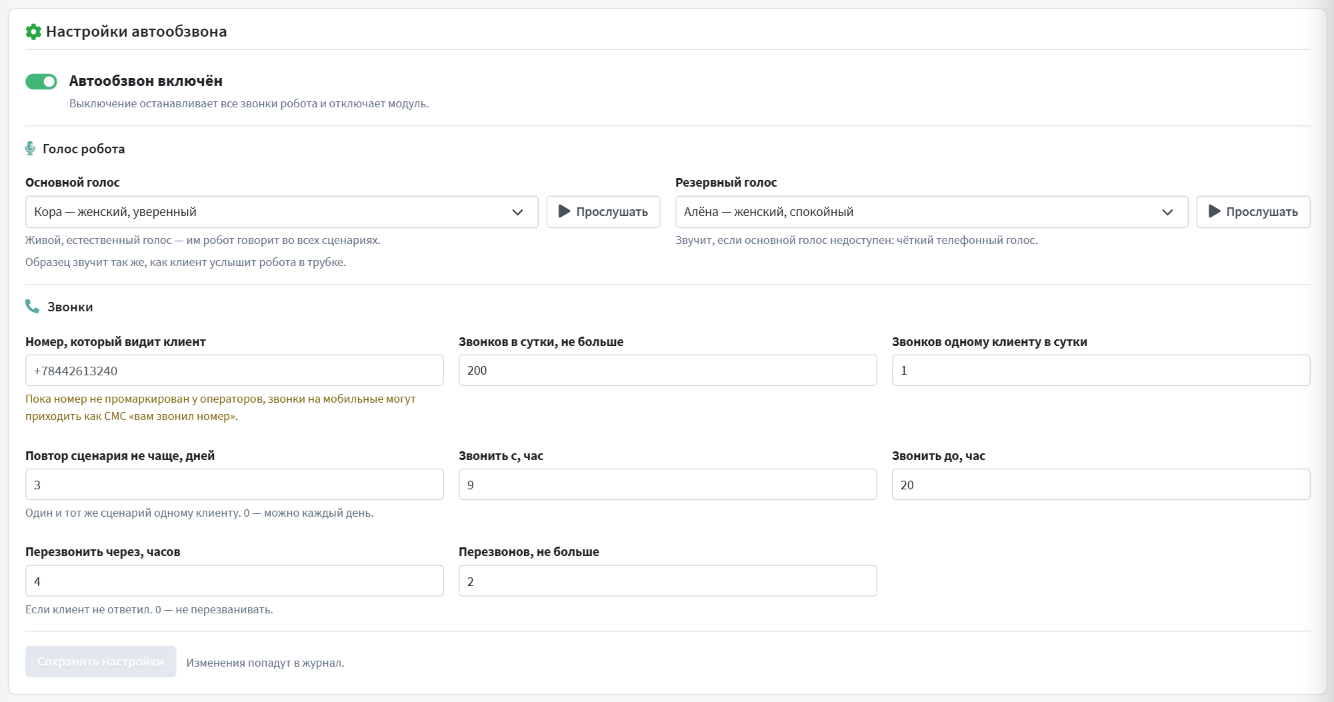
Task: Expand the Резервный голос dropdown
Action: (931, 212)
